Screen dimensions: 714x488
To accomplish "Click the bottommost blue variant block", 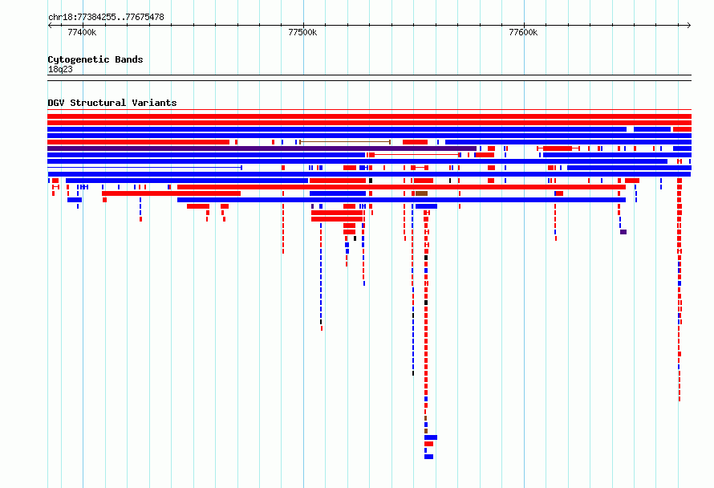I will click(429, 457).
